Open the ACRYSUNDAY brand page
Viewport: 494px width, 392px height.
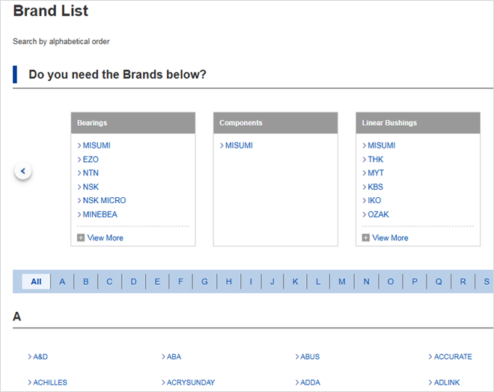click(190, 382)
